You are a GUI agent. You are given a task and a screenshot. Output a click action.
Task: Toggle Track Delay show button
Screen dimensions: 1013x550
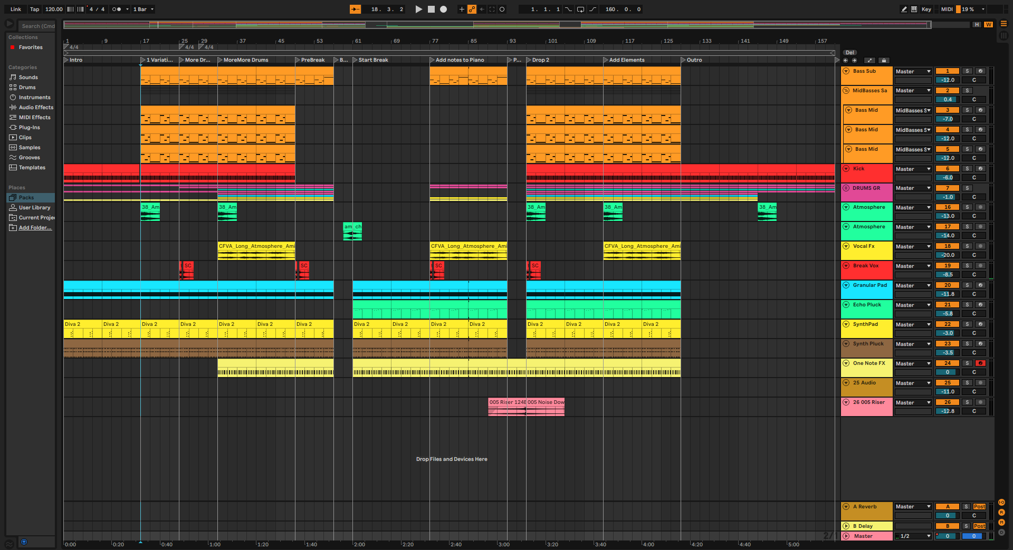click(1001, 532)
